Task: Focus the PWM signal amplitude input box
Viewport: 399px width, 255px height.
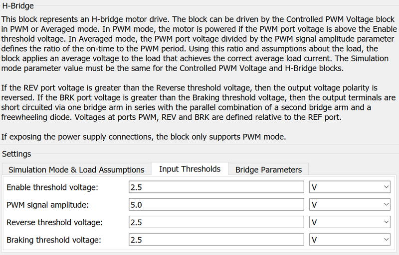Action: point(215,205)
